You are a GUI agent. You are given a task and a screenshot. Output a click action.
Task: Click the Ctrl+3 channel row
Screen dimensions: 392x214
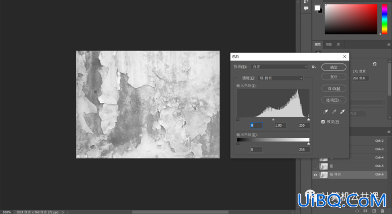coord(368,150)
